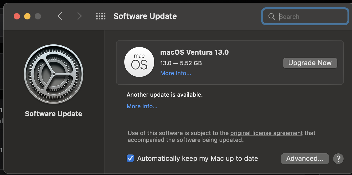Go back using the left chevron
This screenshot has width=352, height=175.
point(60,16)
